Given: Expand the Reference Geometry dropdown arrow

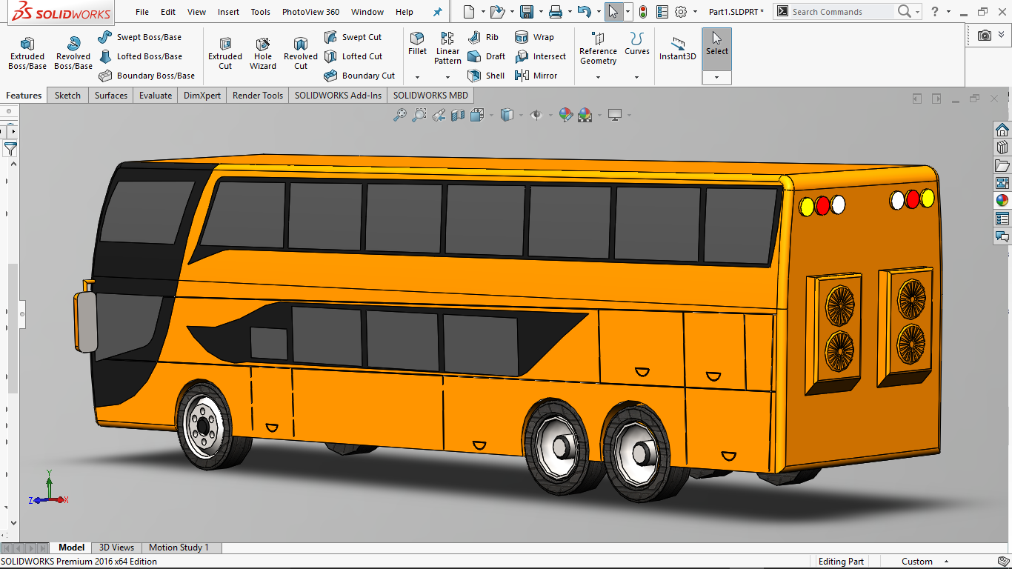Looking at the screenshot, I should click(x=598, y=77).
